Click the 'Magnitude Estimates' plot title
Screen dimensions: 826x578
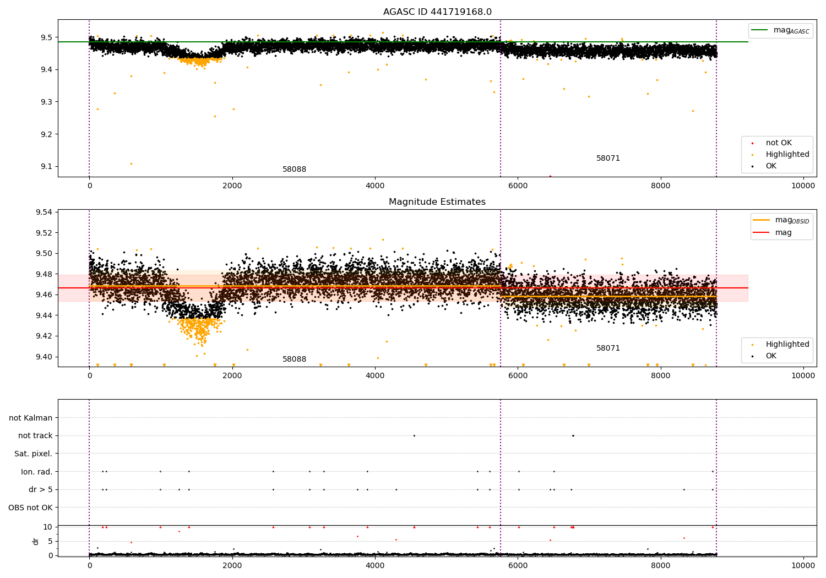pos(437,202)
